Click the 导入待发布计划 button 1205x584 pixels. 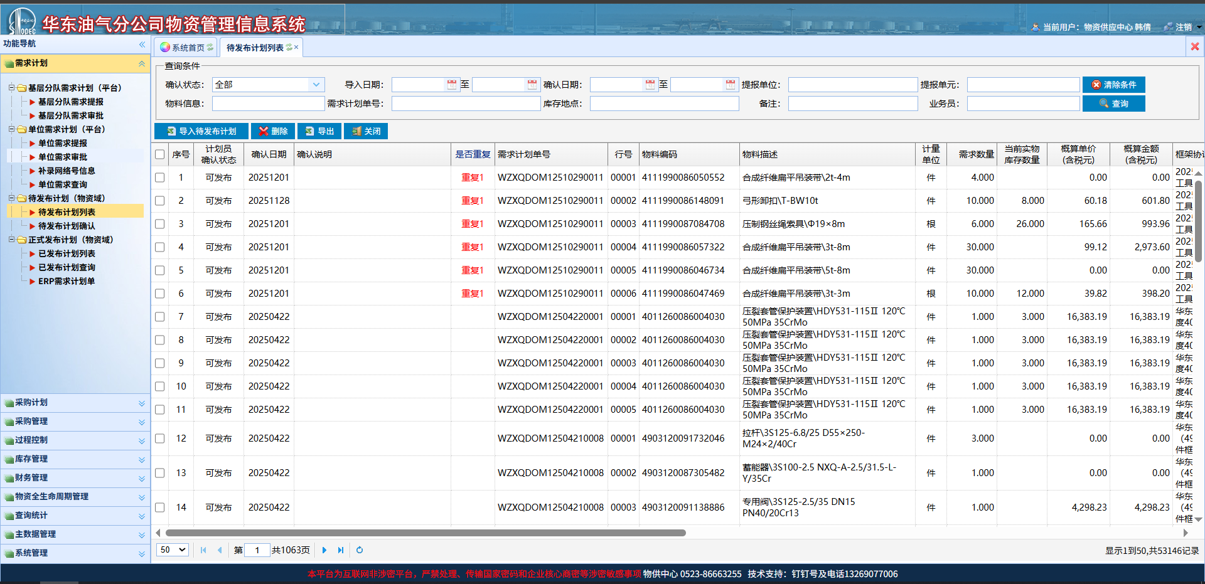tap(201, 131)
